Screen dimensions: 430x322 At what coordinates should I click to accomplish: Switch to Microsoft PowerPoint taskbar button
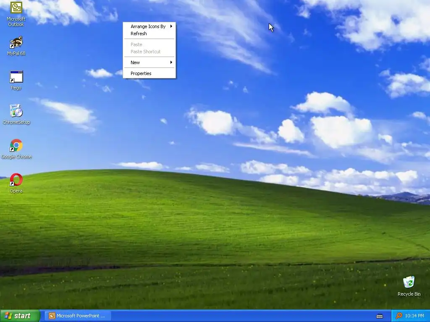point(78,316)
